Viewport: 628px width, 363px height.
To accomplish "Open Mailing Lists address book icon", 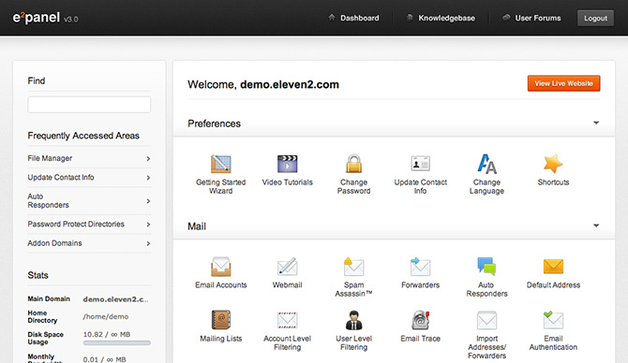I will click(220, 320).
